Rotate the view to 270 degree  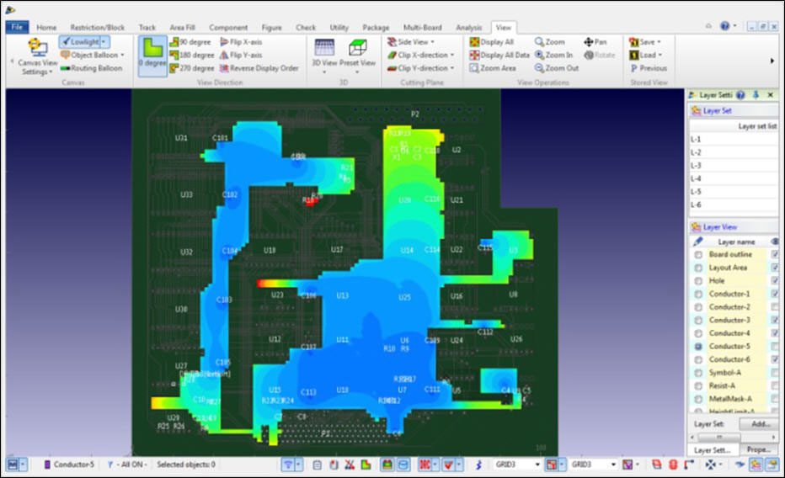click(x=192, y=68)
